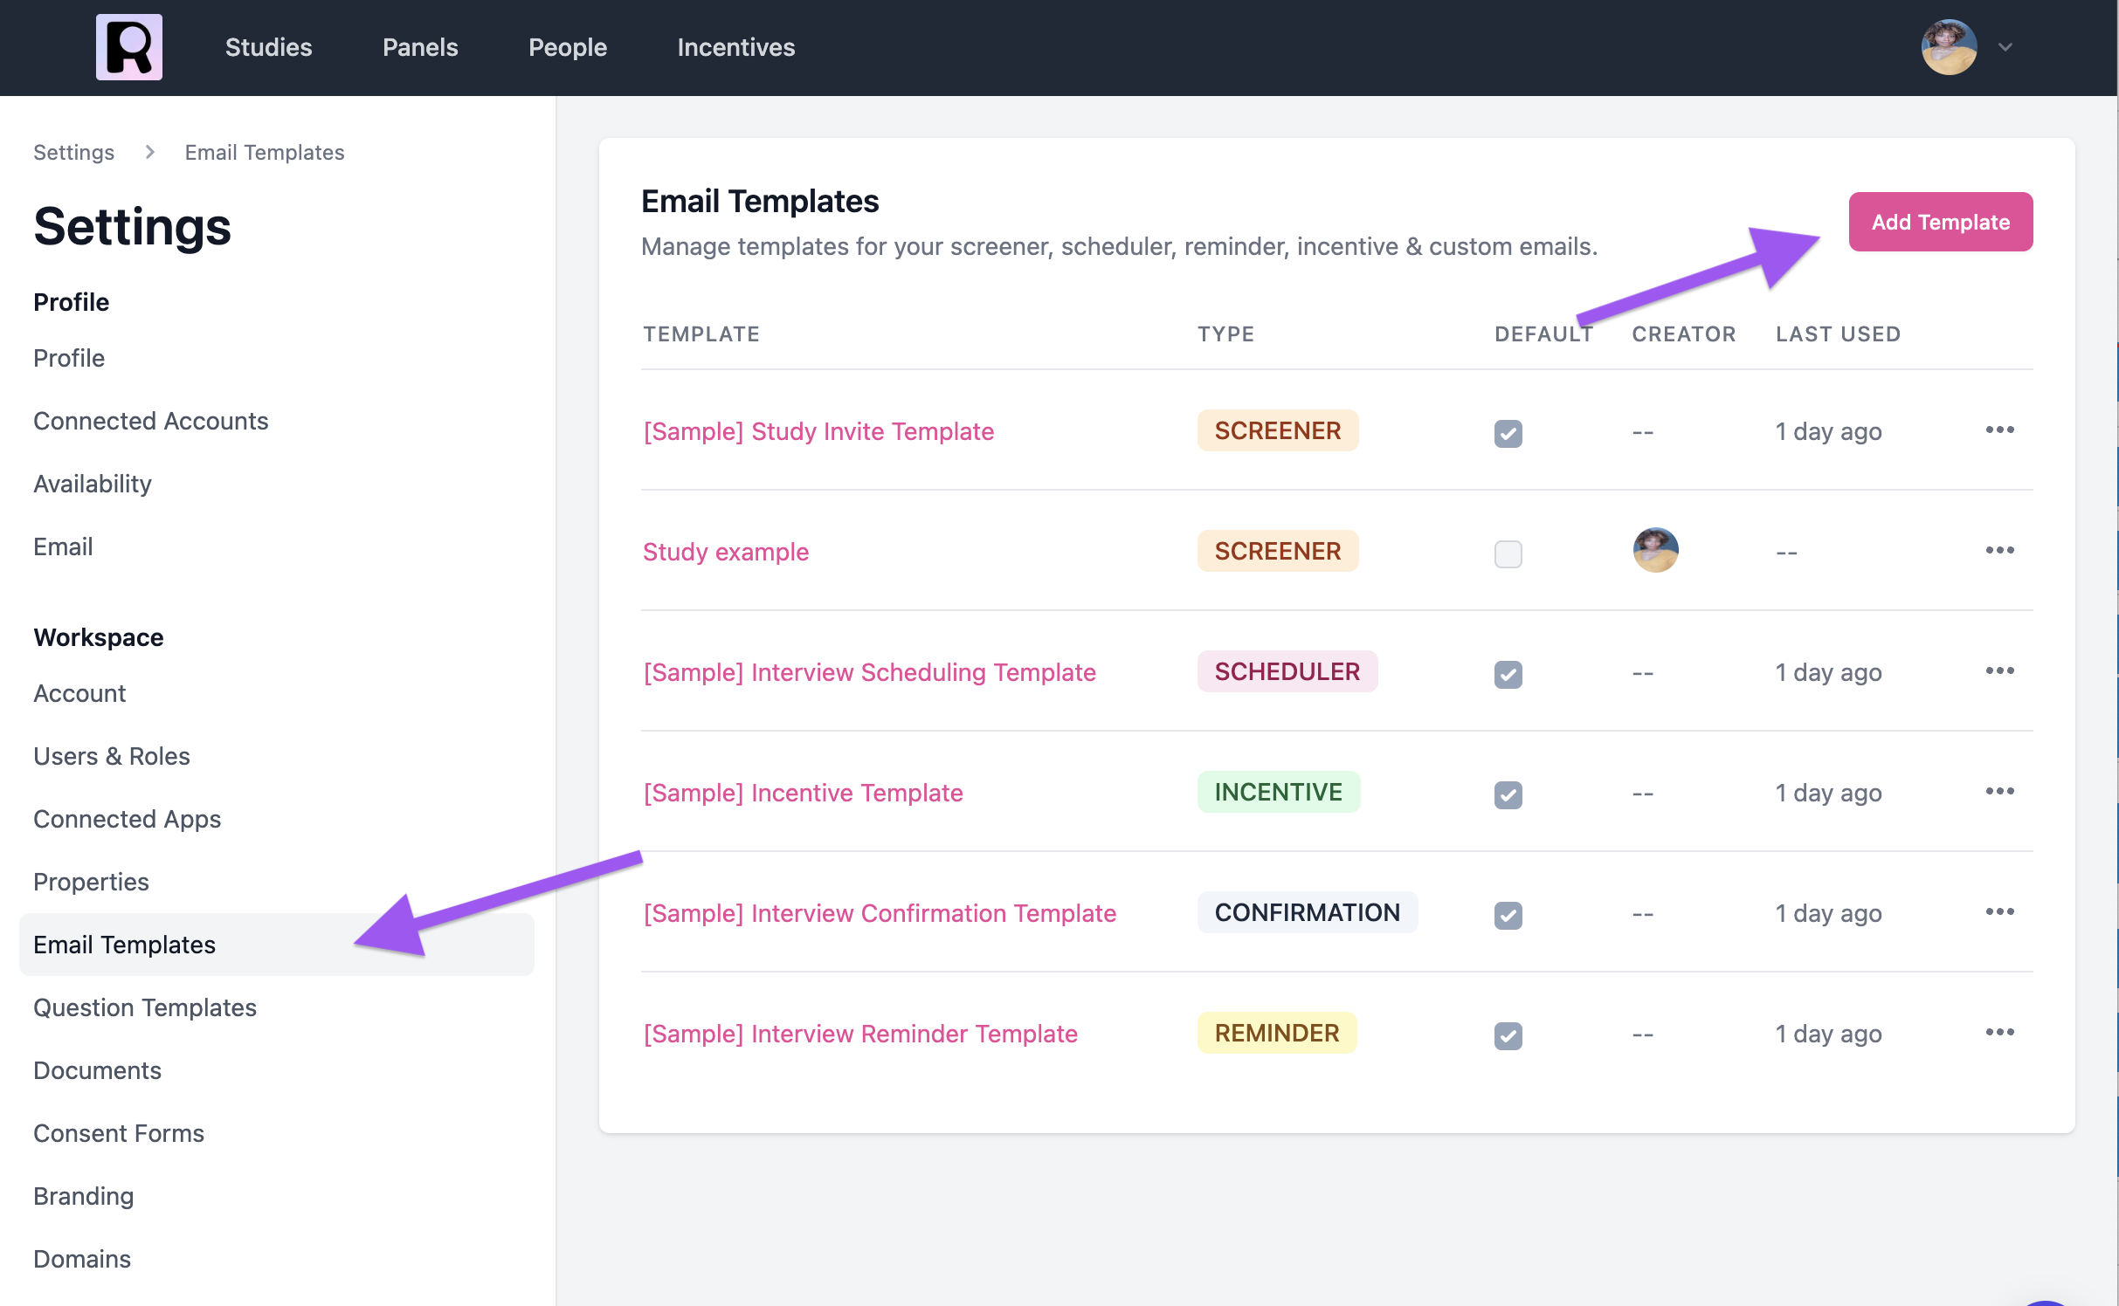Click creator avatar on Study example row
Screen dimensions: 2119x1306
(1655, 551)
